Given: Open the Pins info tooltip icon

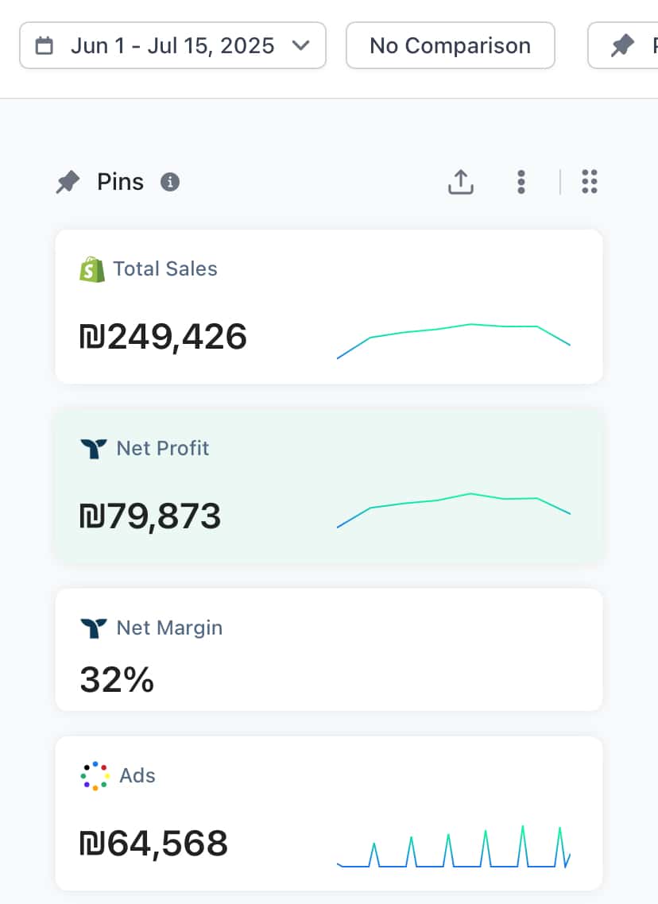Looking at the screenshot, I should point(170,182).
